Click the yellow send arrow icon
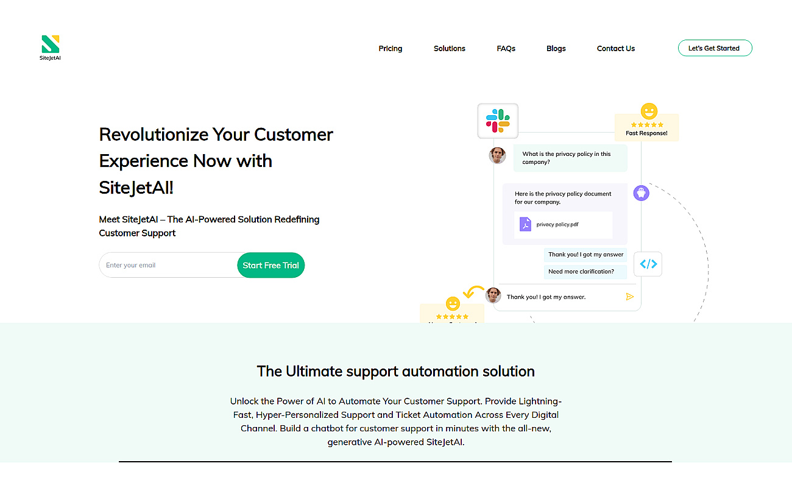This screenshot has height=480, width=792. [629, 297]
